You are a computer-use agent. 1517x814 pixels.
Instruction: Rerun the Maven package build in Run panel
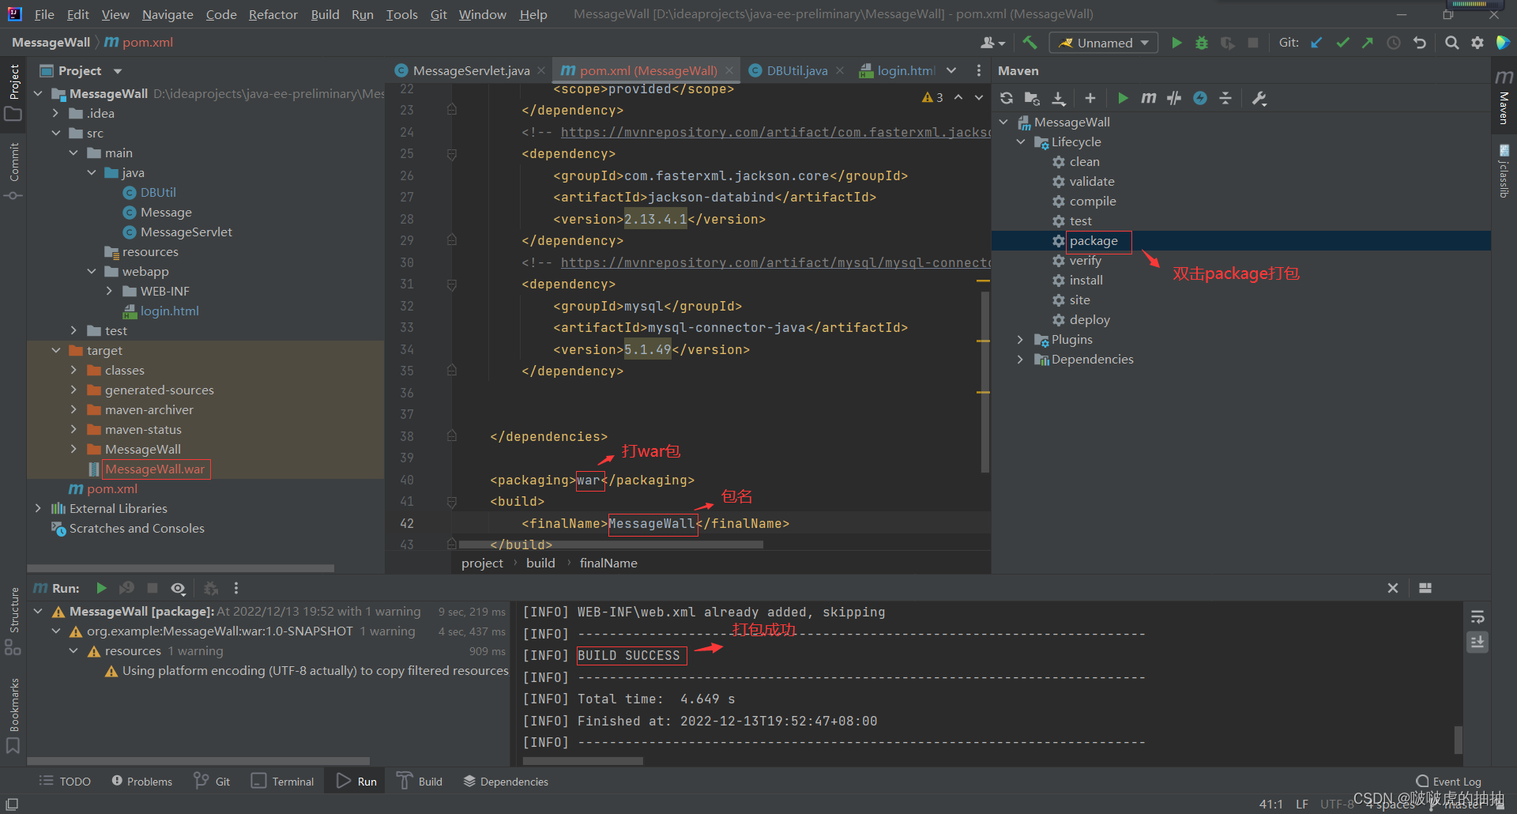click(101, 588)
